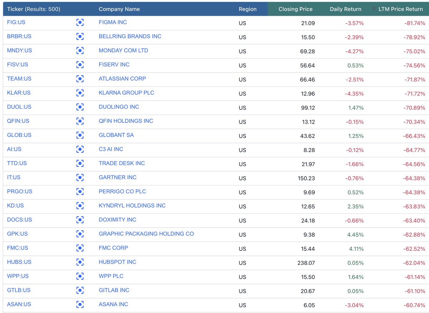The image size is (429, 313).
Task: Select GARTNER's closing price 150.23
Action: 306,179
